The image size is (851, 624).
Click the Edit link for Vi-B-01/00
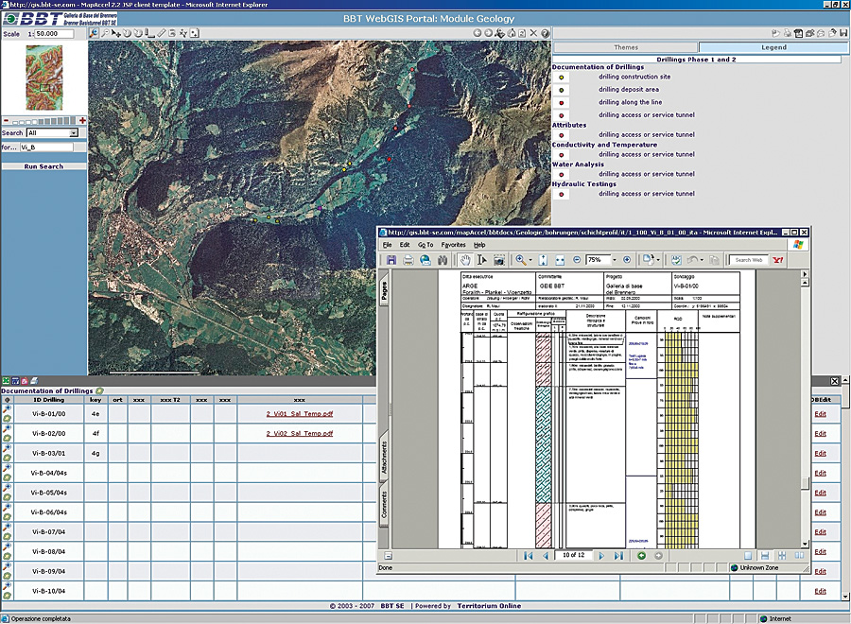820,413
